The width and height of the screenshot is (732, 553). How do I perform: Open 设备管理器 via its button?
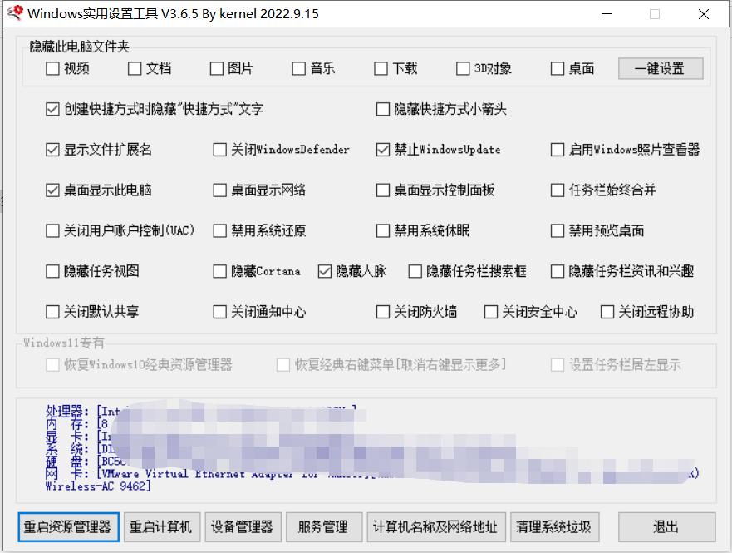coord(243,526)
